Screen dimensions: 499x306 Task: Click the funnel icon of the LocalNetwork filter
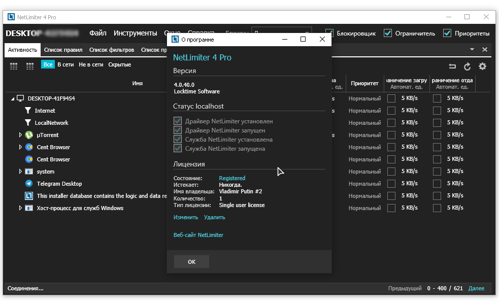[28, 122]
